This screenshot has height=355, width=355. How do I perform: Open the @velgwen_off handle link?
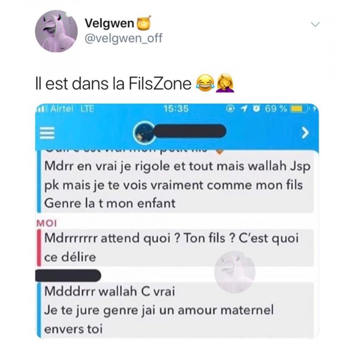[x=124, y=38]
